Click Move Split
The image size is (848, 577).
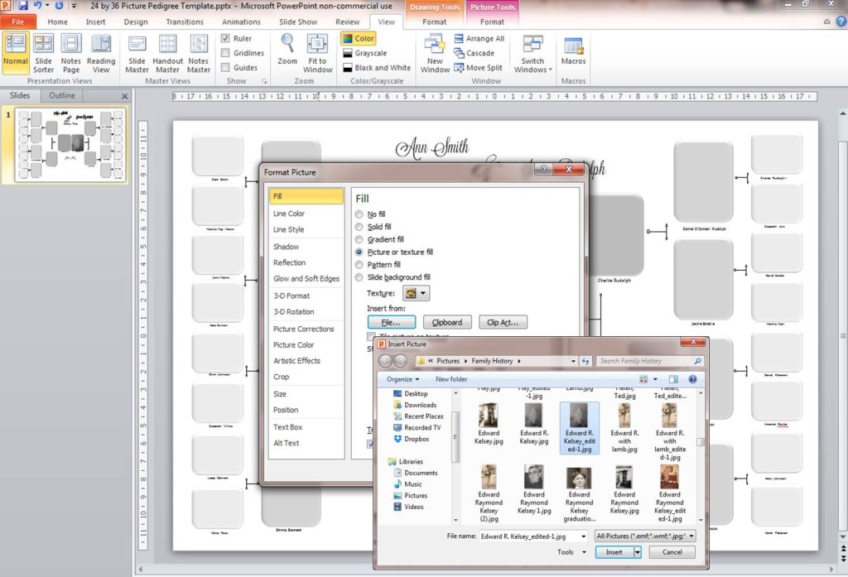pyautogui.click(x=479, y=68)
